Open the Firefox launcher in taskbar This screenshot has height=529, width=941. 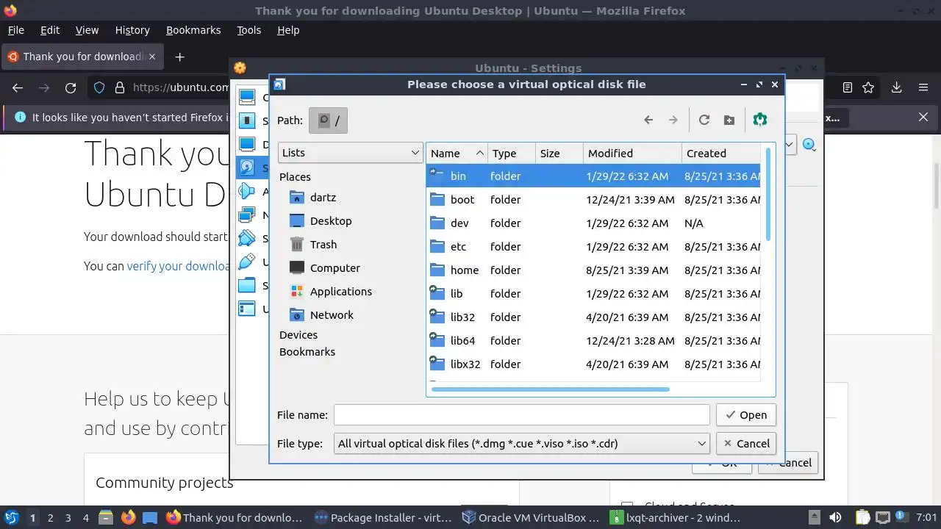point(128,518)
